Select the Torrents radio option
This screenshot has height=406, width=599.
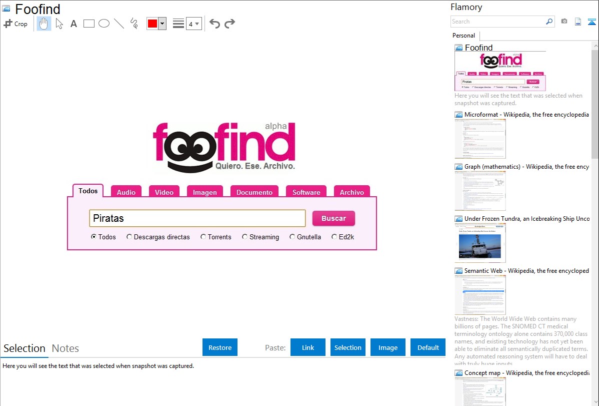203,237
